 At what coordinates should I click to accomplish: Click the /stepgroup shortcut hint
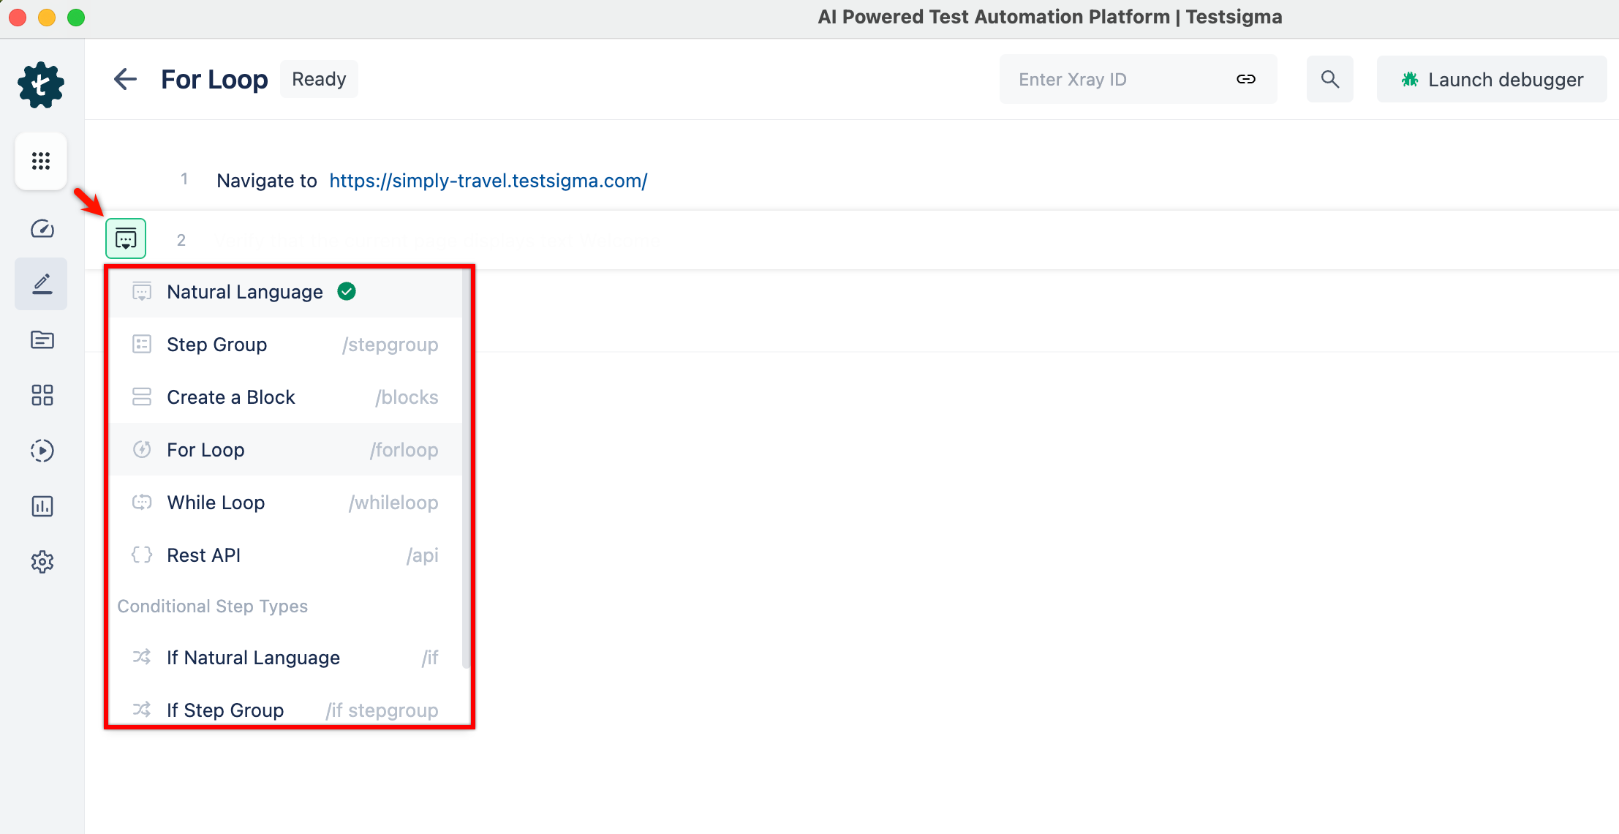(390, 345)
